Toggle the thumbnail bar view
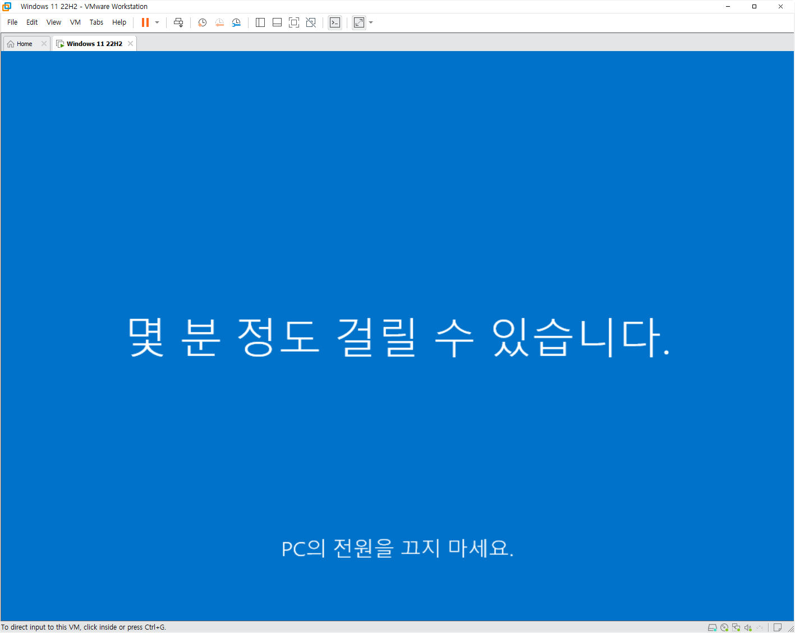This screenshot has height=633, width=795. (x=277, y=22)
